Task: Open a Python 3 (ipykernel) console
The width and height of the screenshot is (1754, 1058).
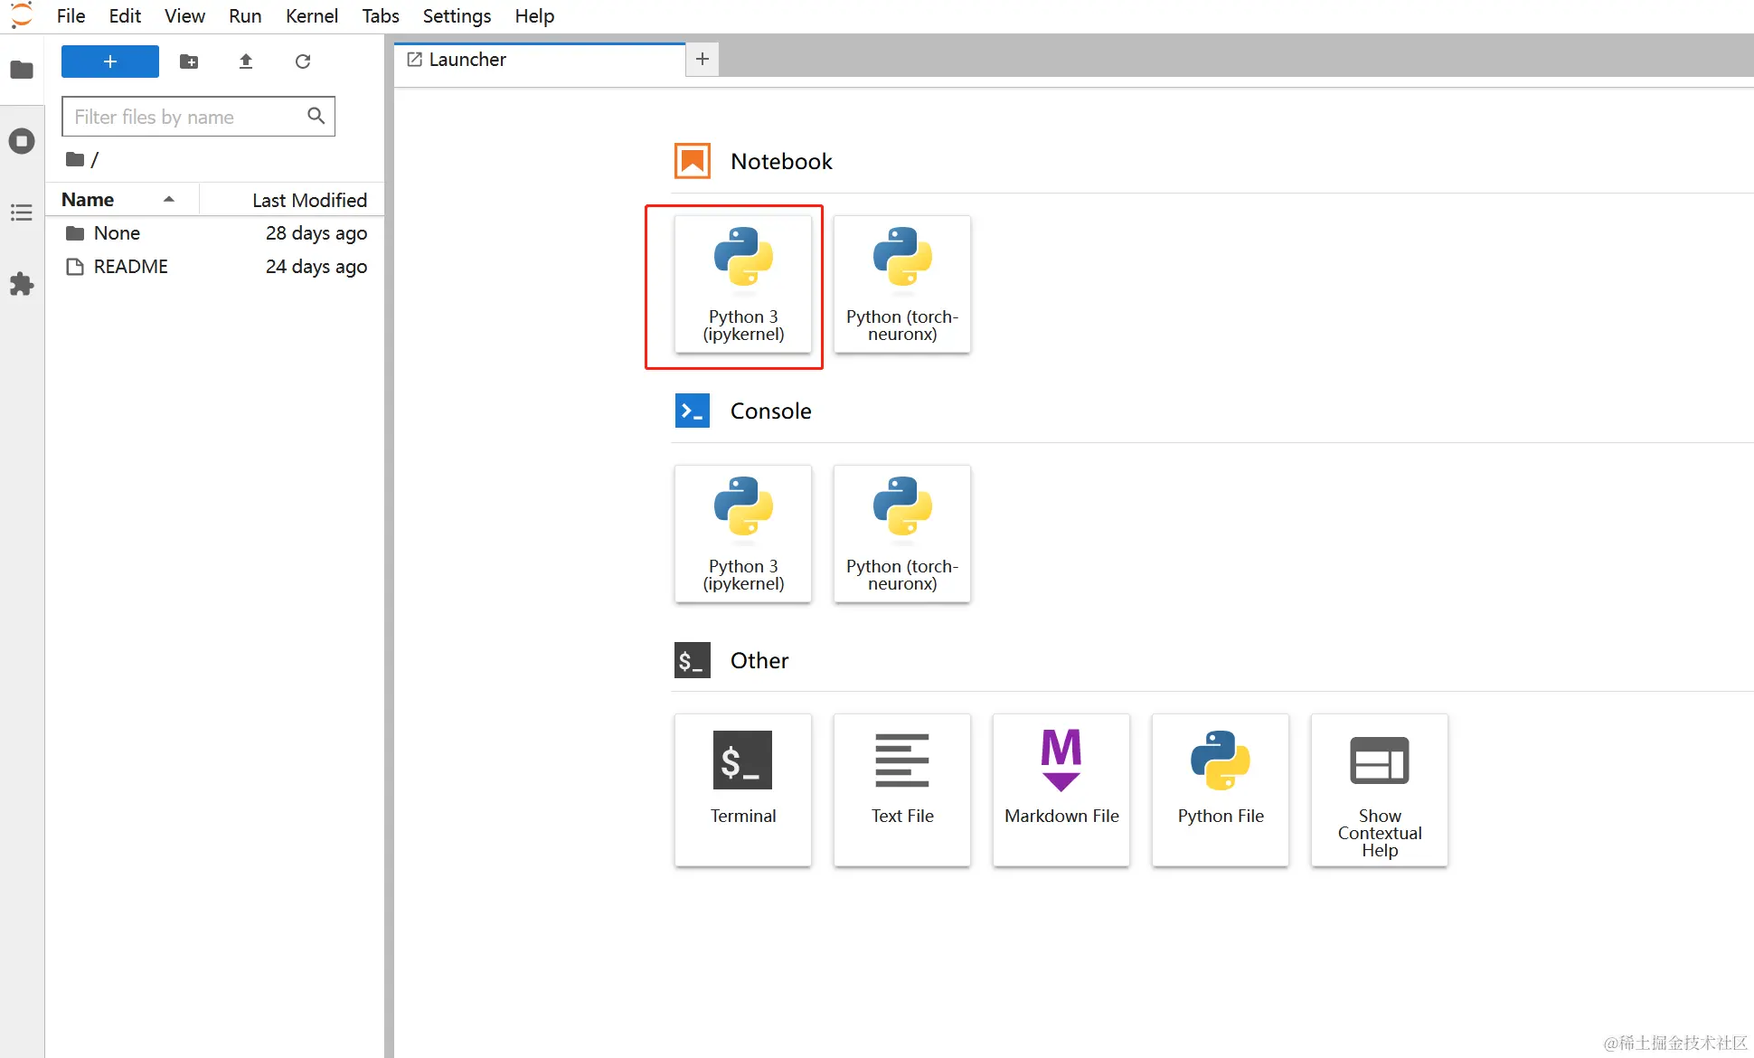Action: click(x=743, y=534)
